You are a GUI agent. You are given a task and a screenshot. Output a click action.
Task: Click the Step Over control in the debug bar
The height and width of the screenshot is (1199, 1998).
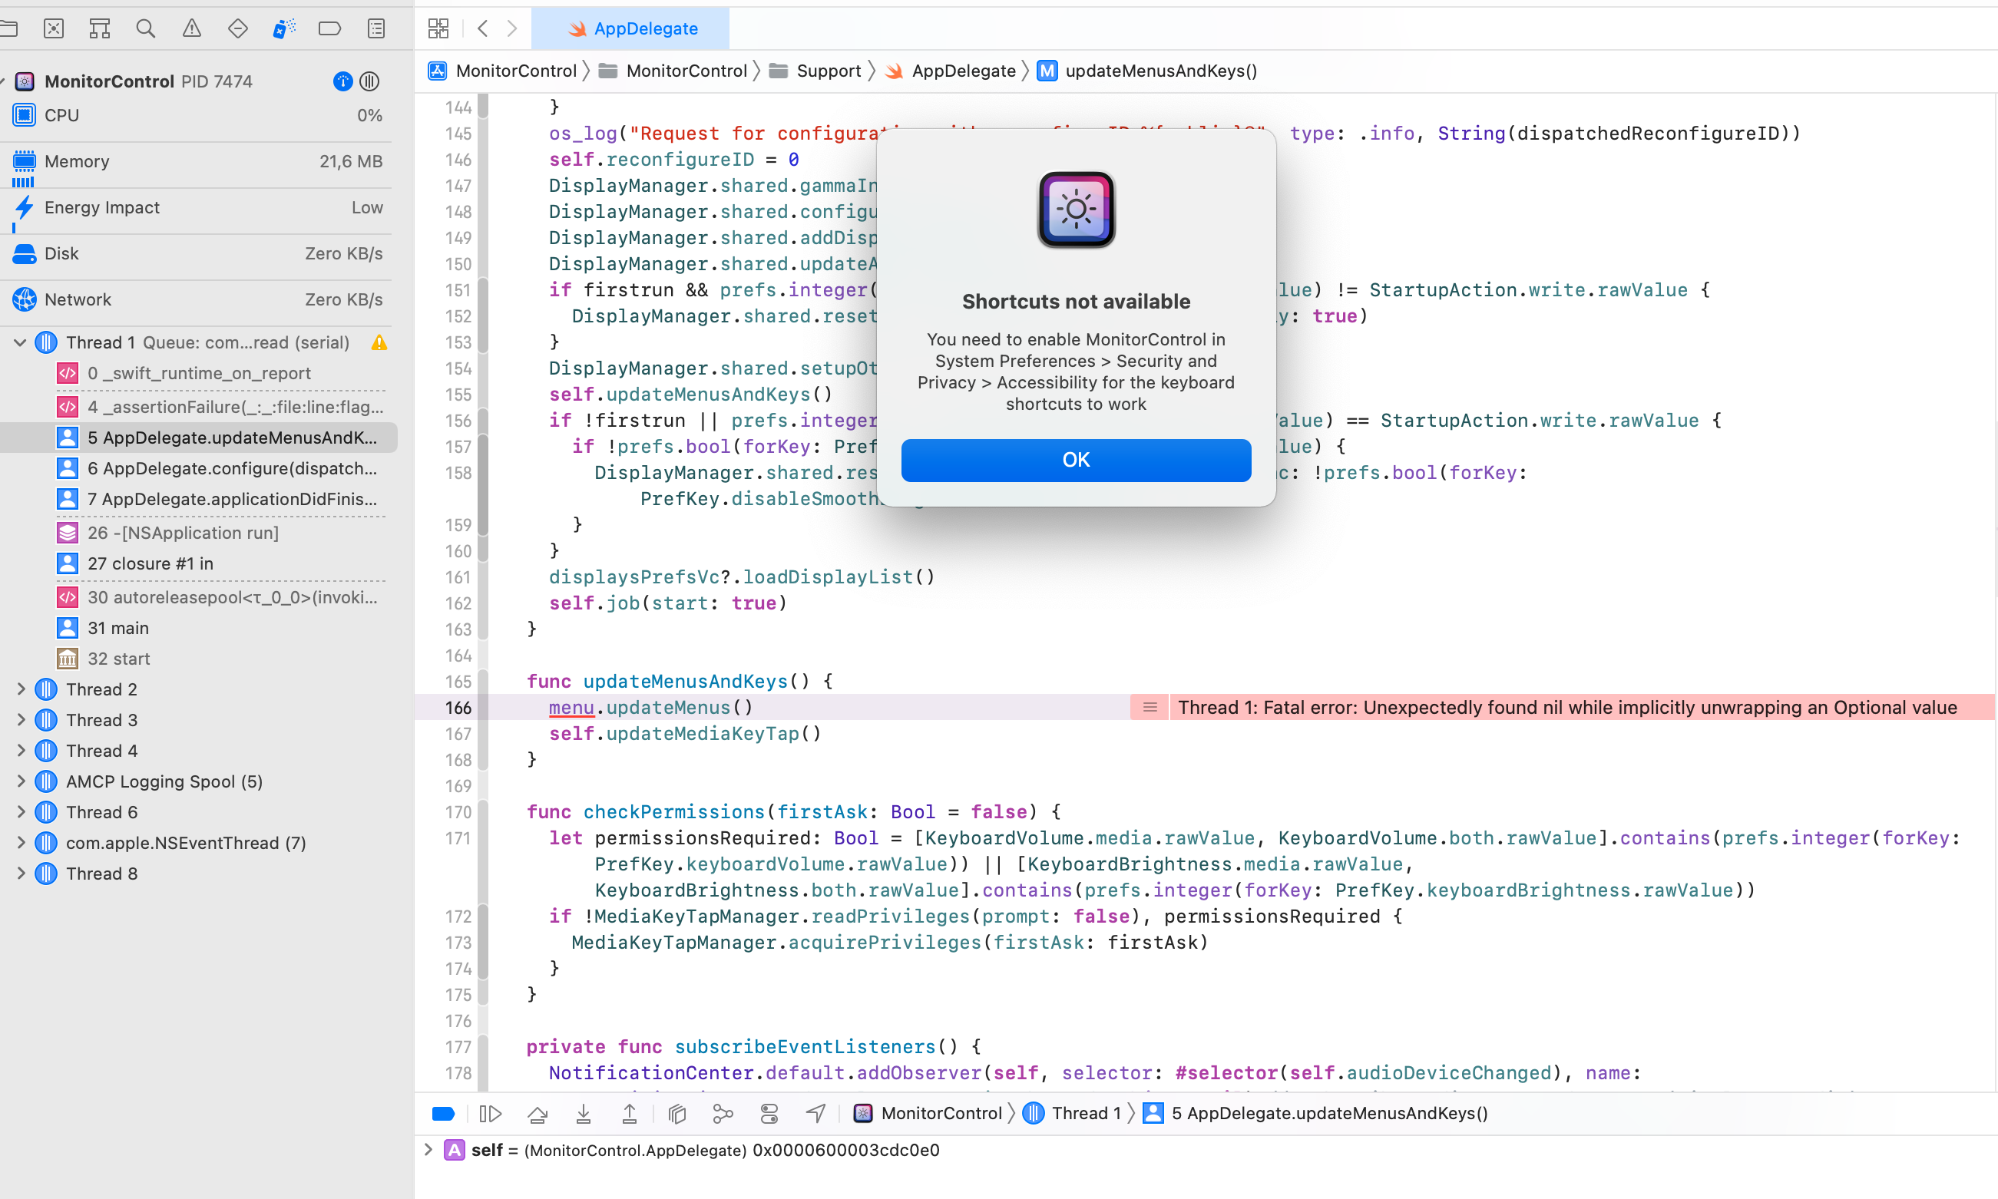pos(538,1113)
